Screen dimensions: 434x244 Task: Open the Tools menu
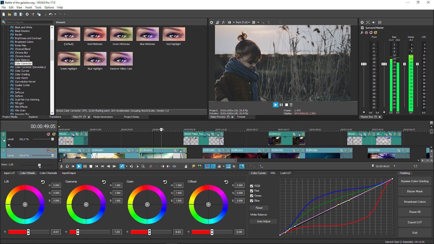(x=38, y=7)
